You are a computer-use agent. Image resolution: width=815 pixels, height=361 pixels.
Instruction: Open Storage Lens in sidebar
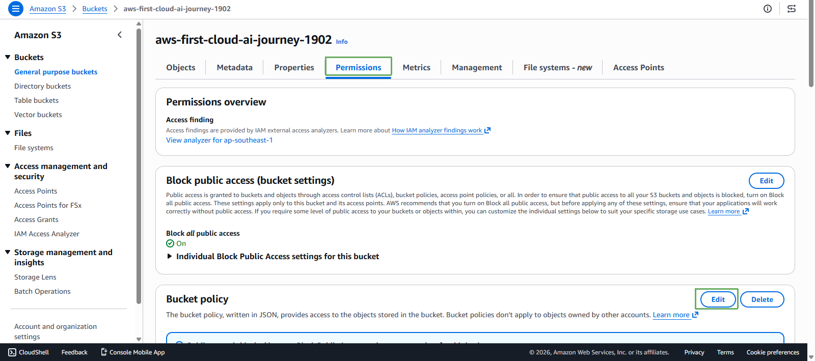click(x=35, y=277)
